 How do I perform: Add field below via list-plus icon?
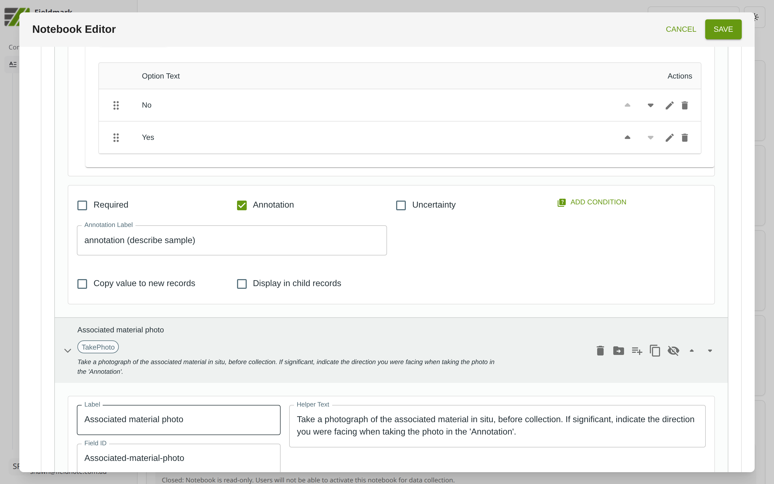click(637, 351)
